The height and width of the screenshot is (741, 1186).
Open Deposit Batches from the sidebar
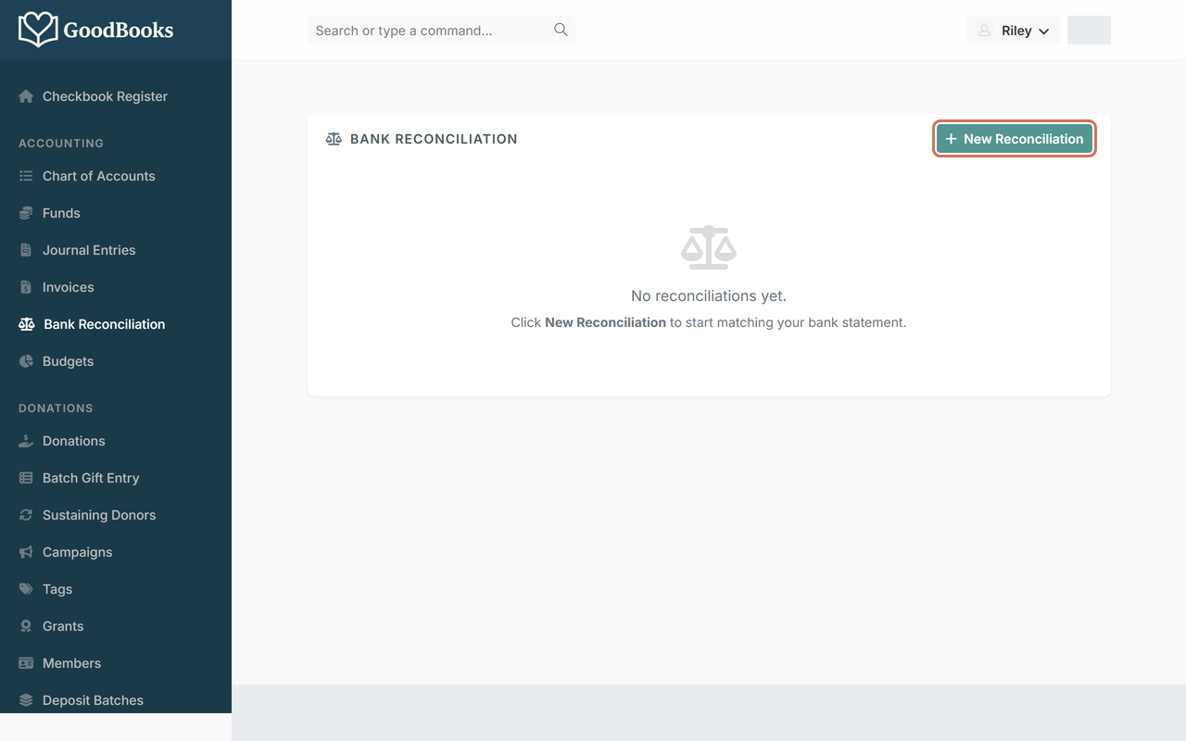93,700
